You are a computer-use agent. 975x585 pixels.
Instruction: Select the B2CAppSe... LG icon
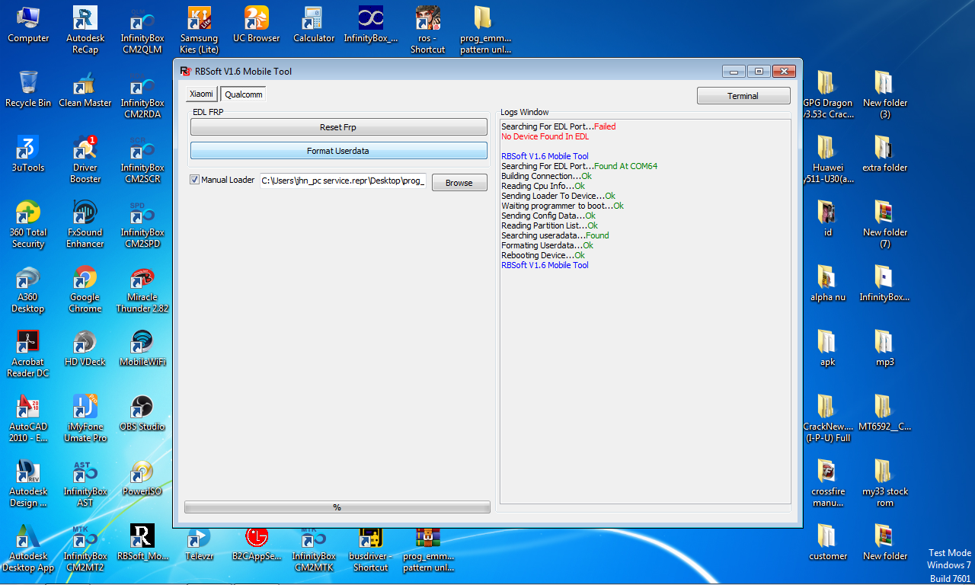coord(257,543)
